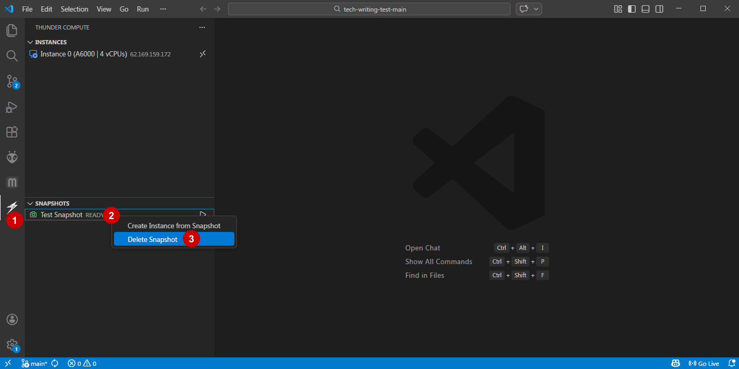Open the Customize Layout icon

click(x=618, y=9)
